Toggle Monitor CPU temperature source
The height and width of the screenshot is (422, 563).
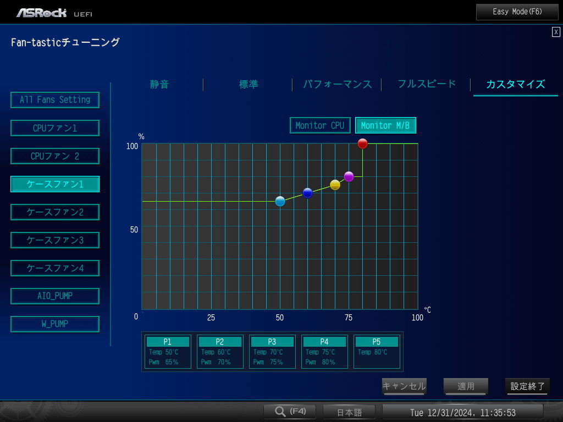coord(320,125)
